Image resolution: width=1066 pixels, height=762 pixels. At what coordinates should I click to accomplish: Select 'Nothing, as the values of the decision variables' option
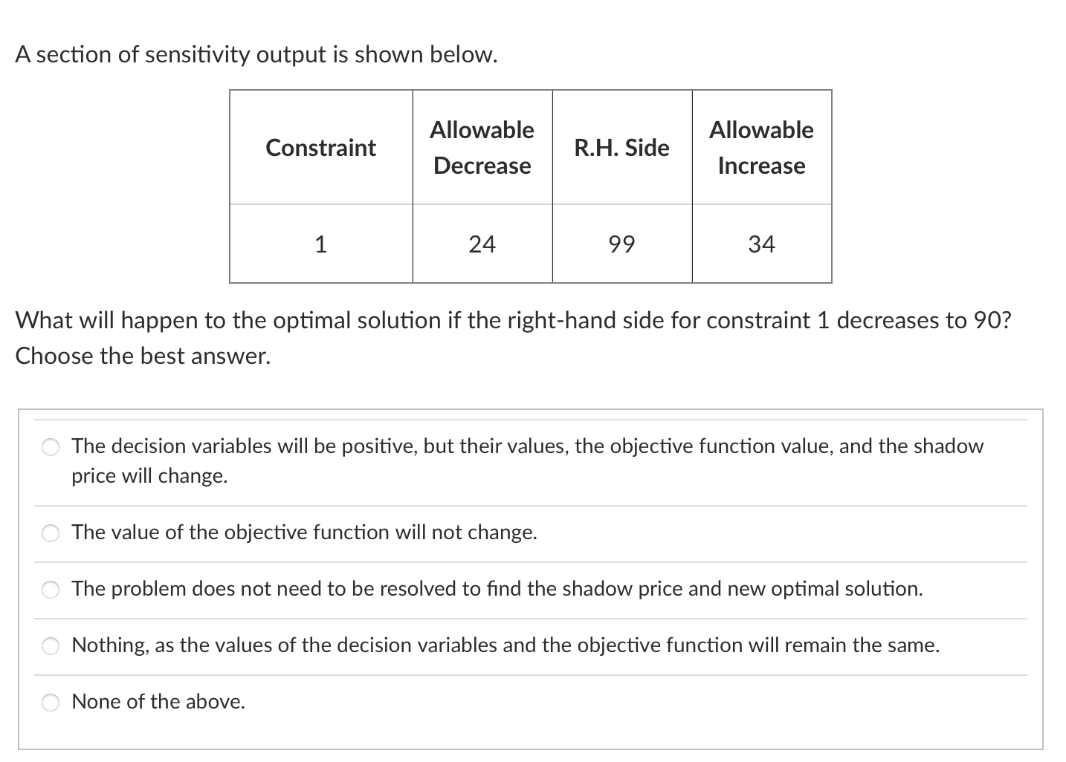coord(50,646)
